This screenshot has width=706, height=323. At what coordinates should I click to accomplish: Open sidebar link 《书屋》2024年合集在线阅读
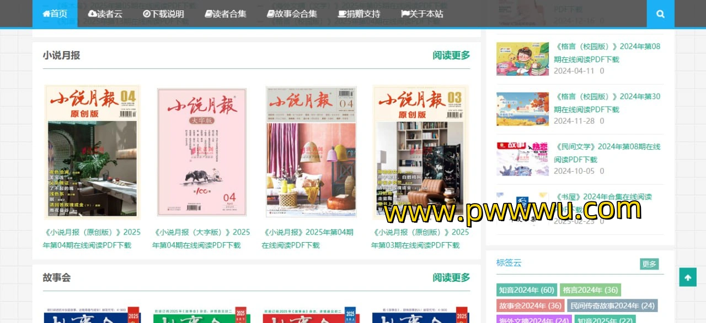point(603,203)
